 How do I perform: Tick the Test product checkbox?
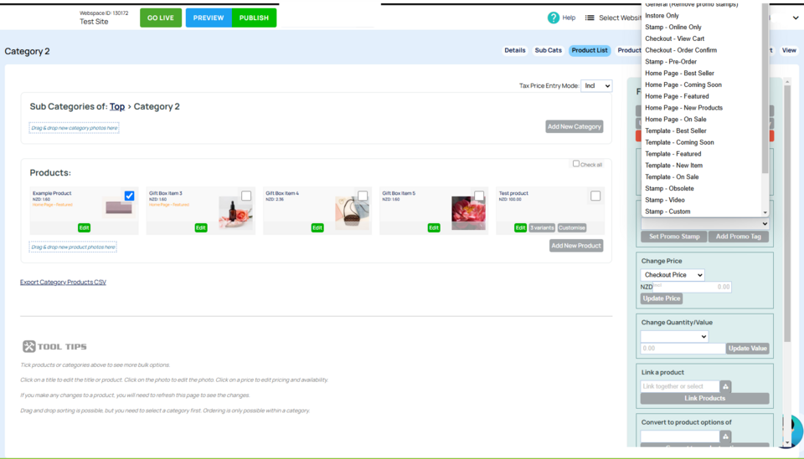(595, 196)
